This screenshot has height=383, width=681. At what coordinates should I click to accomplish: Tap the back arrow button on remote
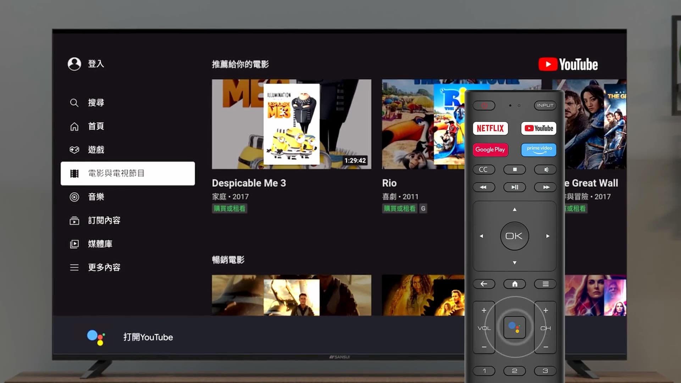(x=484, y=284)
